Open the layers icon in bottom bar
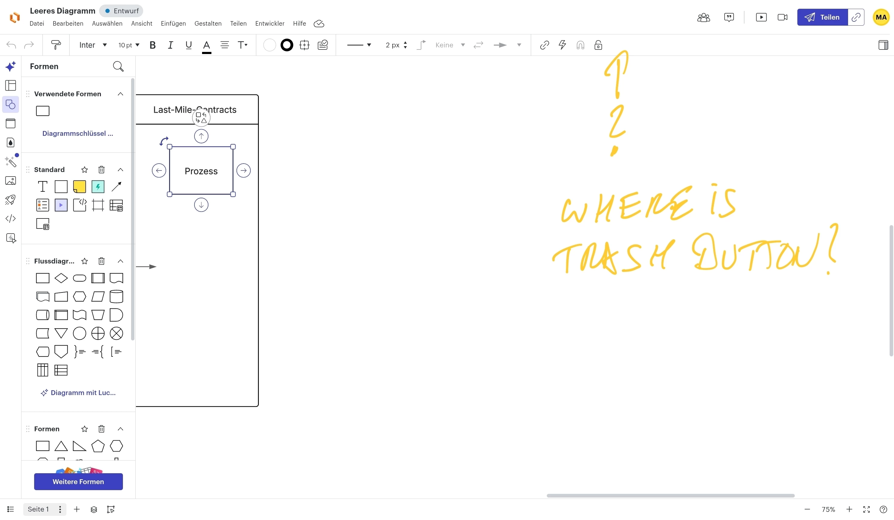The height and width of the screenshot is (520, 894). [x=94, y=509]
